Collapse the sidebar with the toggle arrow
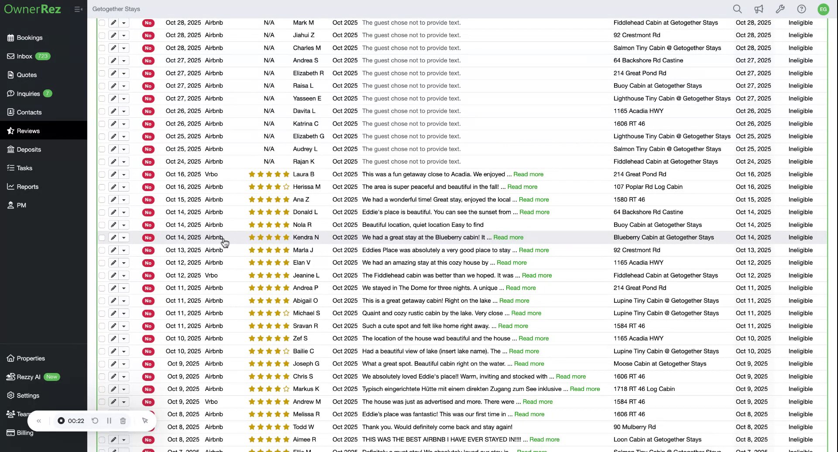The height and width of the screenshot is (452, 838). [79, 9]
